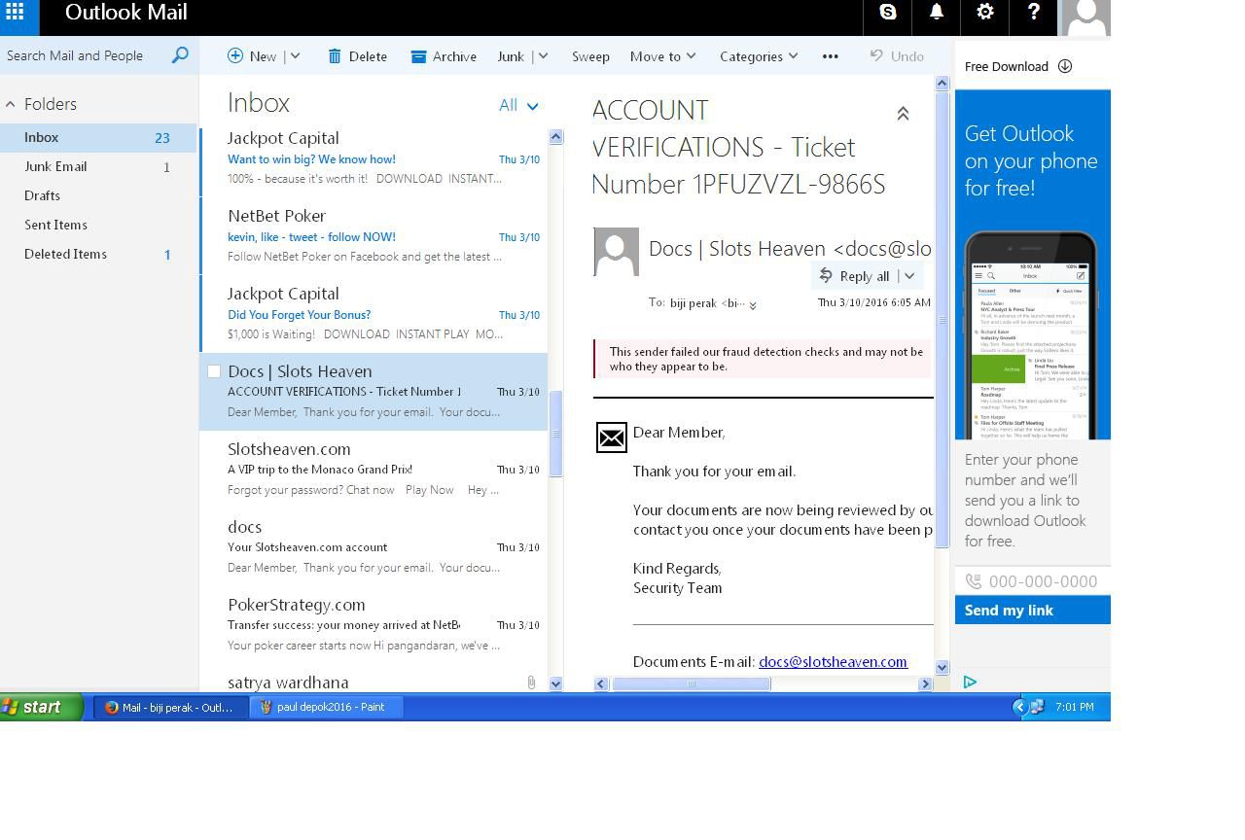Click the New message plus icon
Viewport: 1245px width, 840px height.
point(235,56)
